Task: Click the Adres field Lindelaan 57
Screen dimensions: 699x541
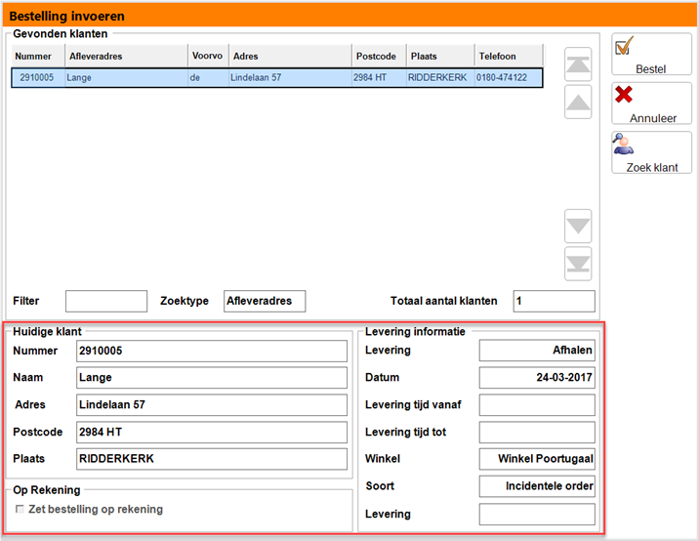Action: pos(212,405)
